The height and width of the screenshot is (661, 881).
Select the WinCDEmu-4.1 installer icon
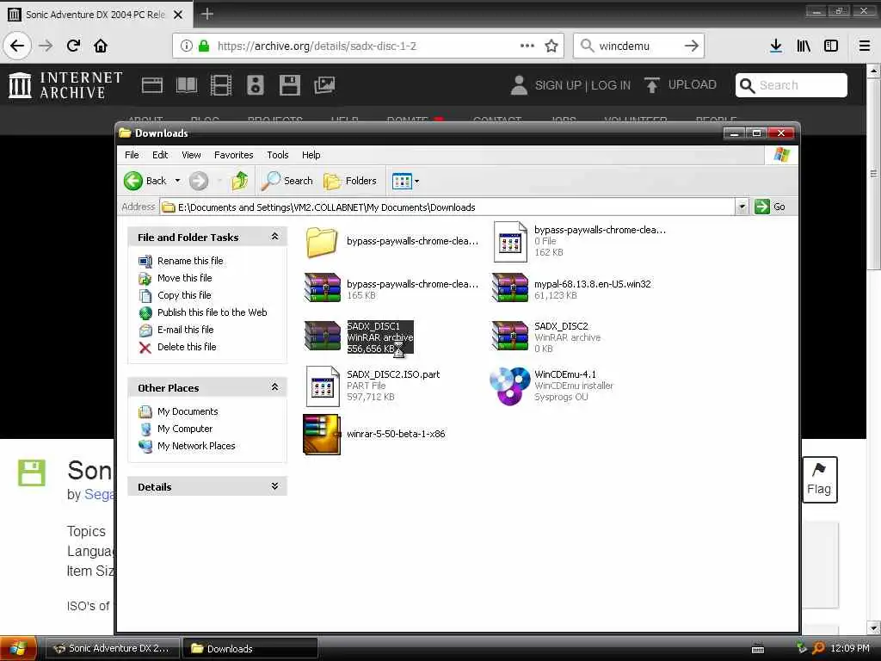pyautogui.click(x=509, y=386)
